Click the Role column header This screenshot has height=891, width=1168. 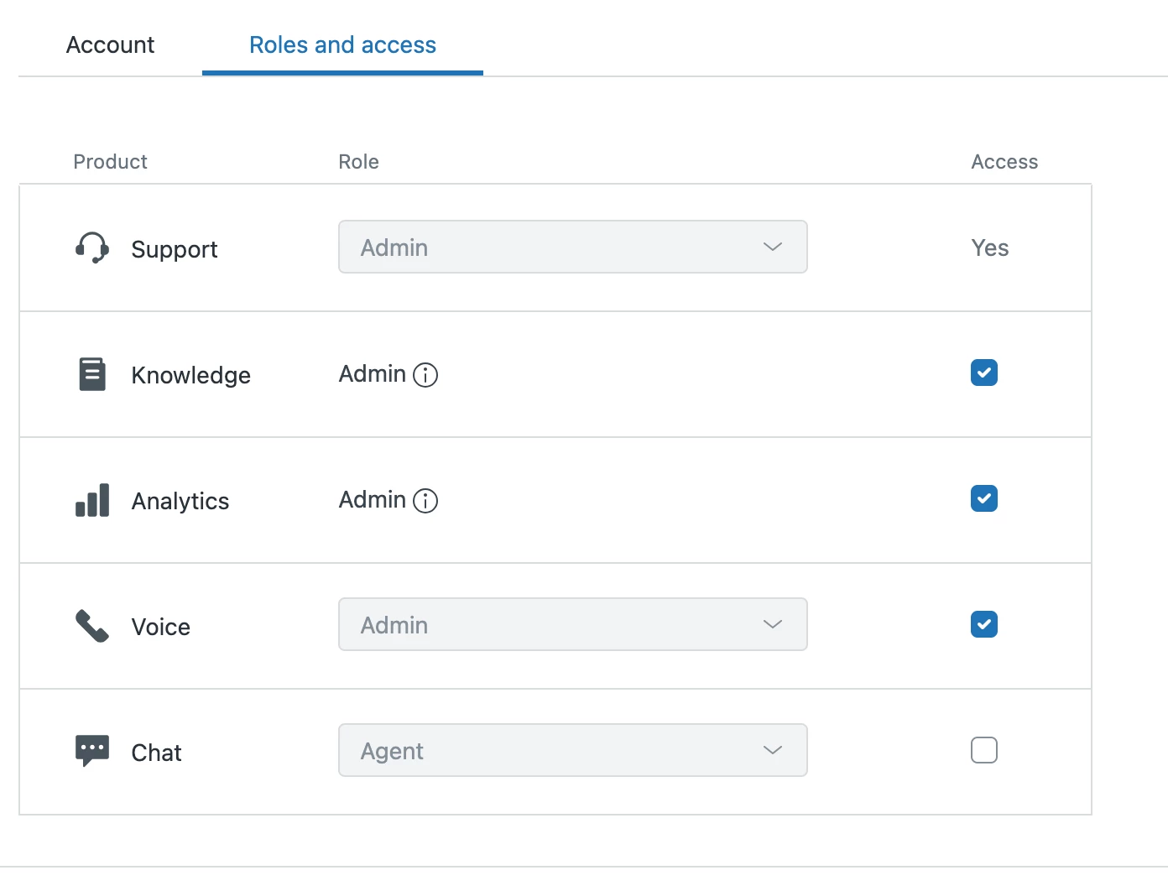click(x=358, y=162)
